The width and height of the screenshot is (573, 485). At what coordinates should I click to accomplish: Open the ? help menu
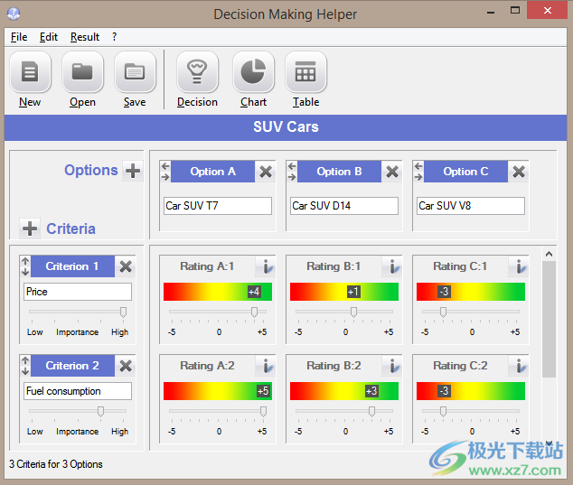click(x=115, y=37)
